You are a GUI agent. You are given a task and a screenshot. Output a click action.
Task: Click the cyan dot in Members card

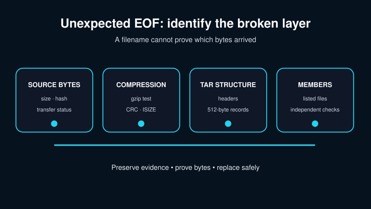(315, 124)
